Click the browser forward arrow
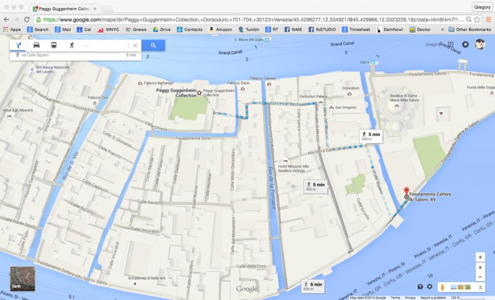 17,20
